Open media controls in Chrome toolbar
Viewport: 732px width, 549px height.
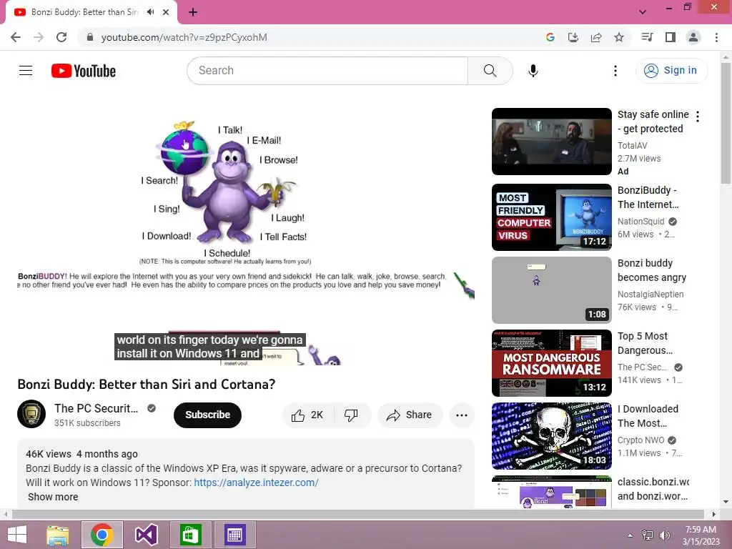point(647,37)
